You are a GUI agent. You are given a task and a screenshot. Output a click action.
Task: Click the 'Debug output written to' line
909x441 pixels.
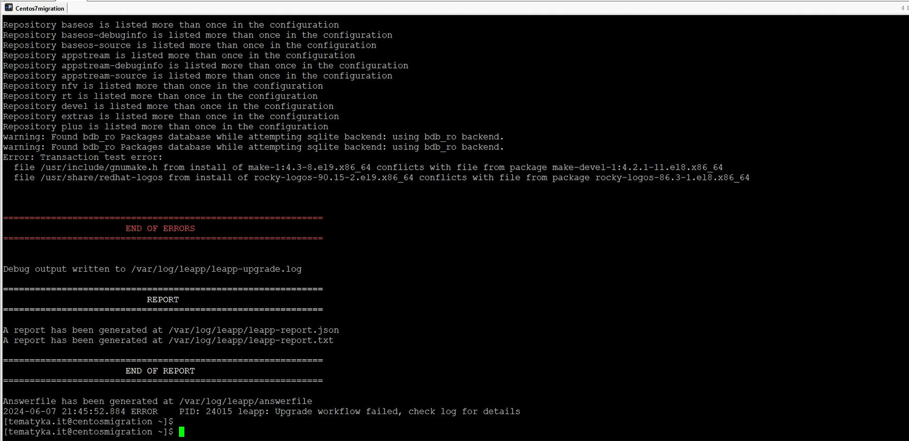point(152,269)
